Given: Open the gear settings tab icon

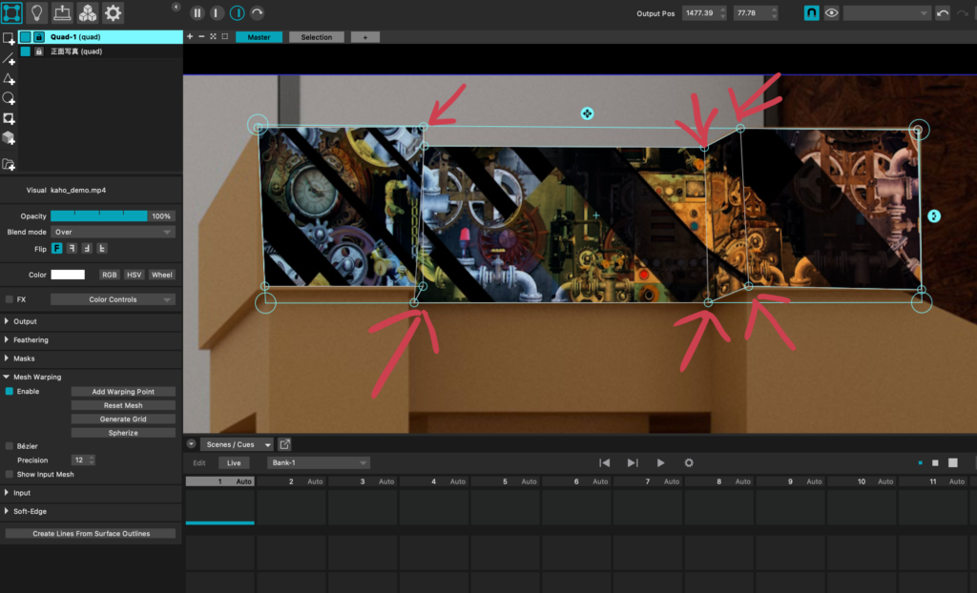Looking at the screenshot, I should (x=113, y=12).
